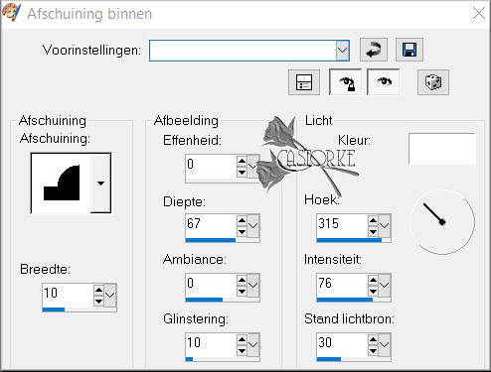The width and height of the screenshot is (491, 372).
Task: Click the Kleur light color swatch
Action: pos(442,149)
